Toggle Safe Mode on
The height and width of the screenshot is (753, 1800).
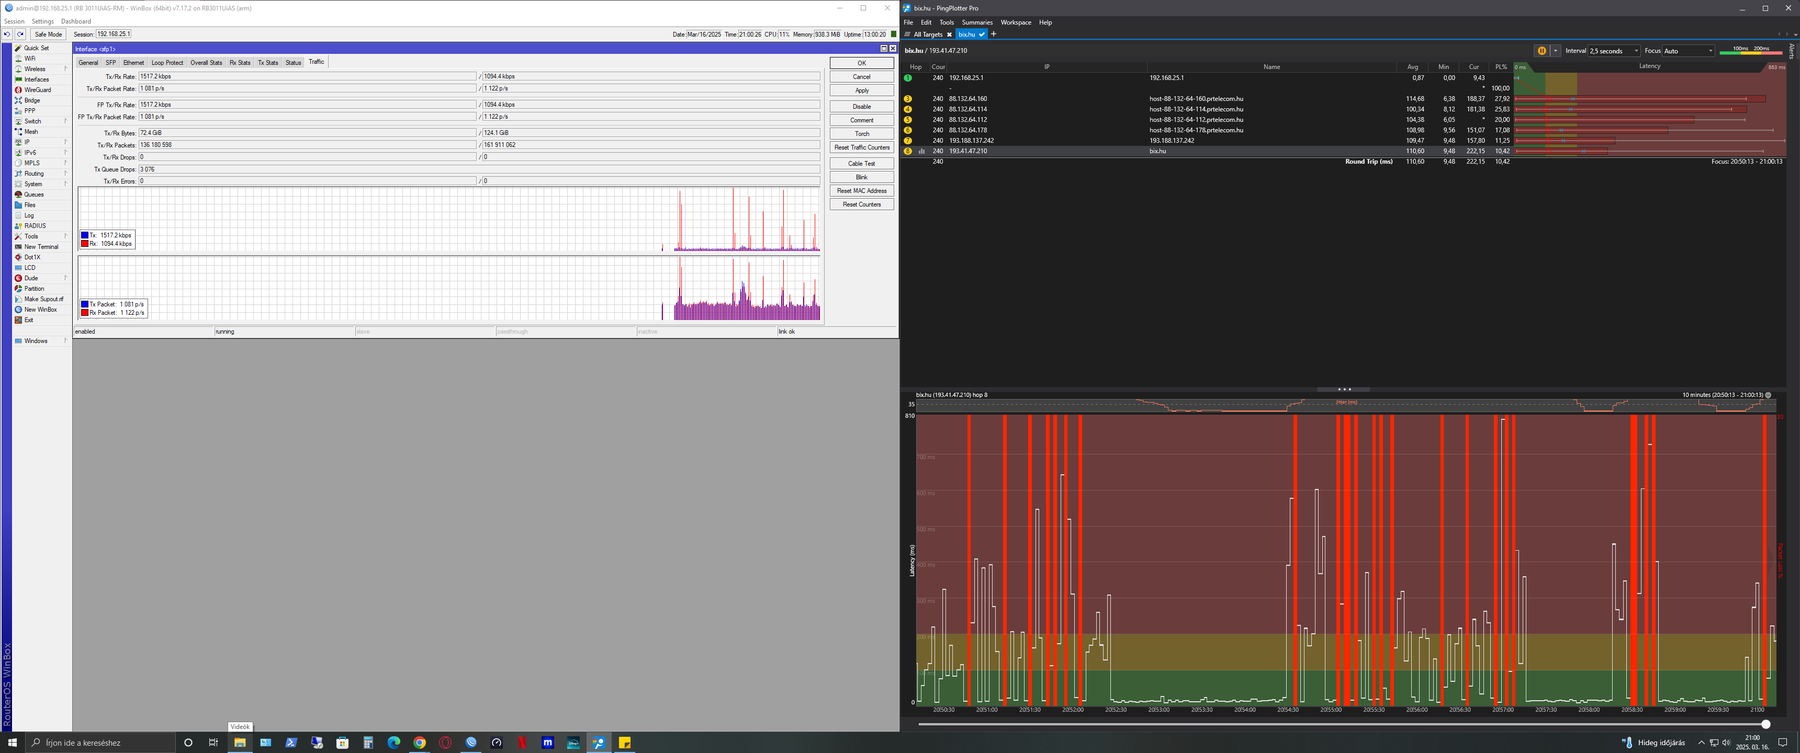pyautogui.click(x=48, y=34)
